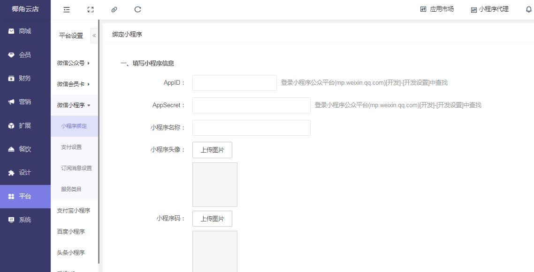
Task: Expand the 微信公众号 submenu
Action: 73,63
